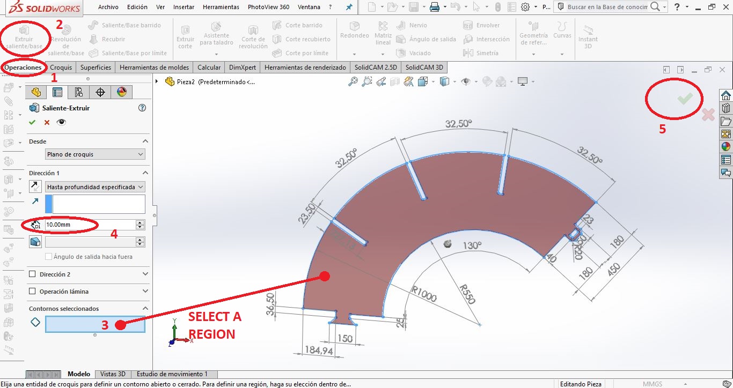The image size is (733, 388).
Task: Switch to the PropertyManager panel tab
Action: point(57,92)
